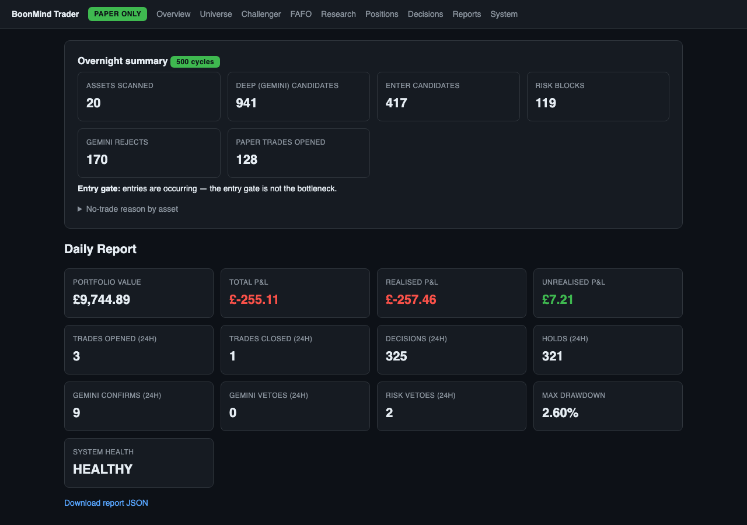This screenshot has width=747, height=525.
Task: Select the Reports tab
Action: pyautogui.click(x=467, y=14)
